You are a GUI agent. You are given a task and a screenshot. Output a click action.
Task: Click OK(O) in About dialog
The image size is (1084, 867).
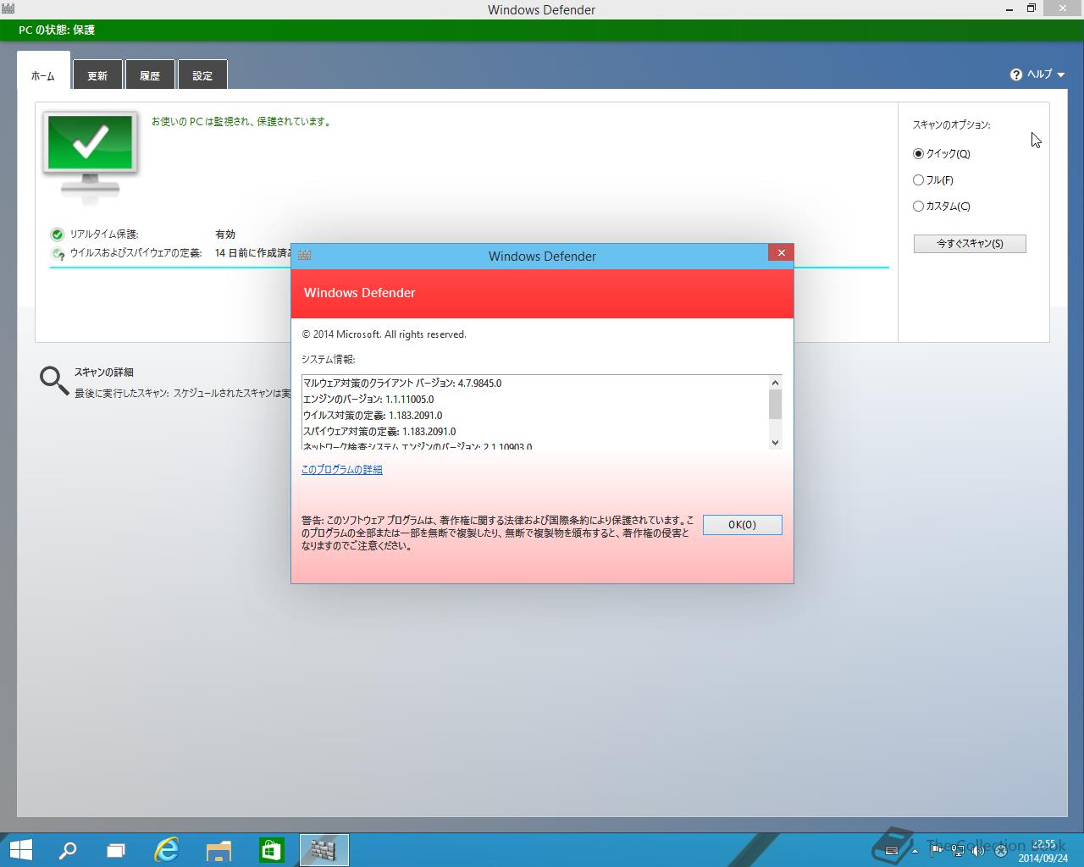[742, 525]
